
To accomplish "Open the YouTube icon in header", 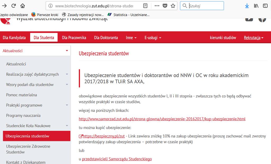I will [x=249, y=19].
